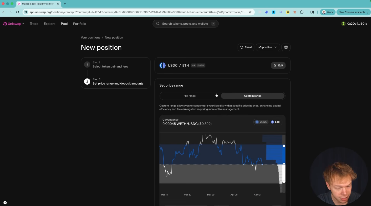Click the Mar 15 date label

click(164, 195)
